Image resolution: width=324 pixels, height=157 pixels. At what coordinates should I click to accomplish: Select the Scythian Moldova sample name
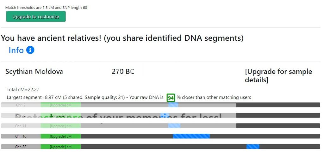click(34, 72)
